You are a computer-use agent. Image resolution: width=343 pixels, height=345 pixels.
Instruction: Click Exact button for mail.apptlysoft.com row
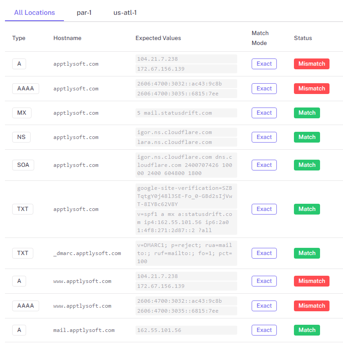(264, 330)
